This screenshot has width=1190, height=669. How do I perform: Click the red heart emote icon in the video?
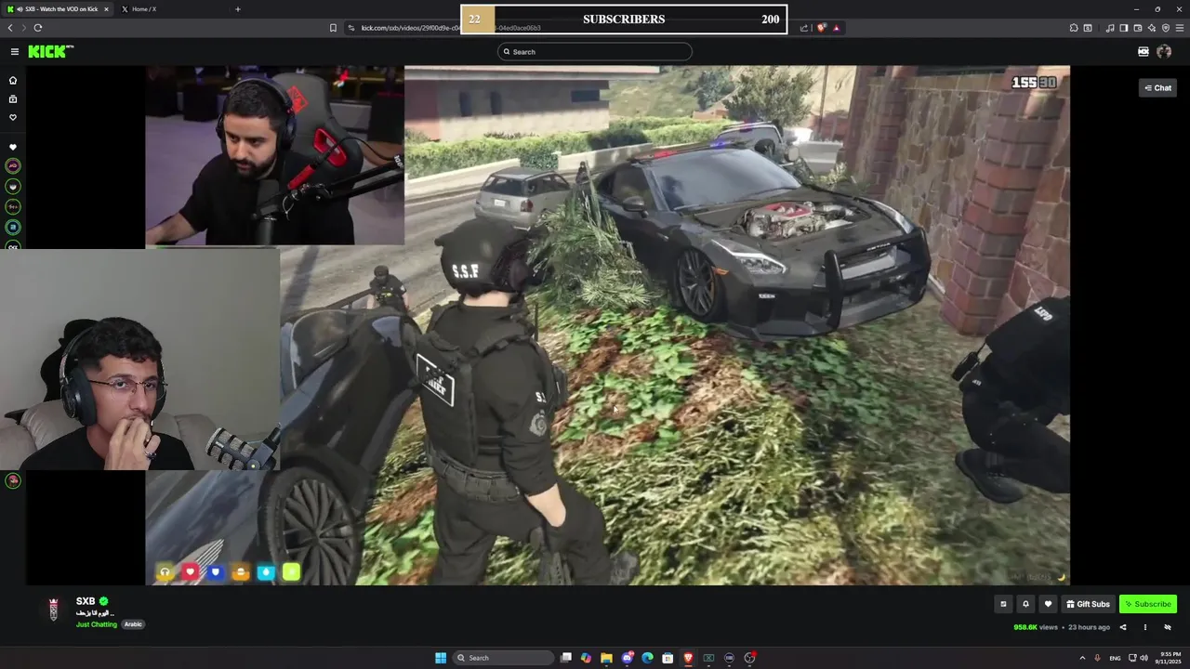coord(191,572)
